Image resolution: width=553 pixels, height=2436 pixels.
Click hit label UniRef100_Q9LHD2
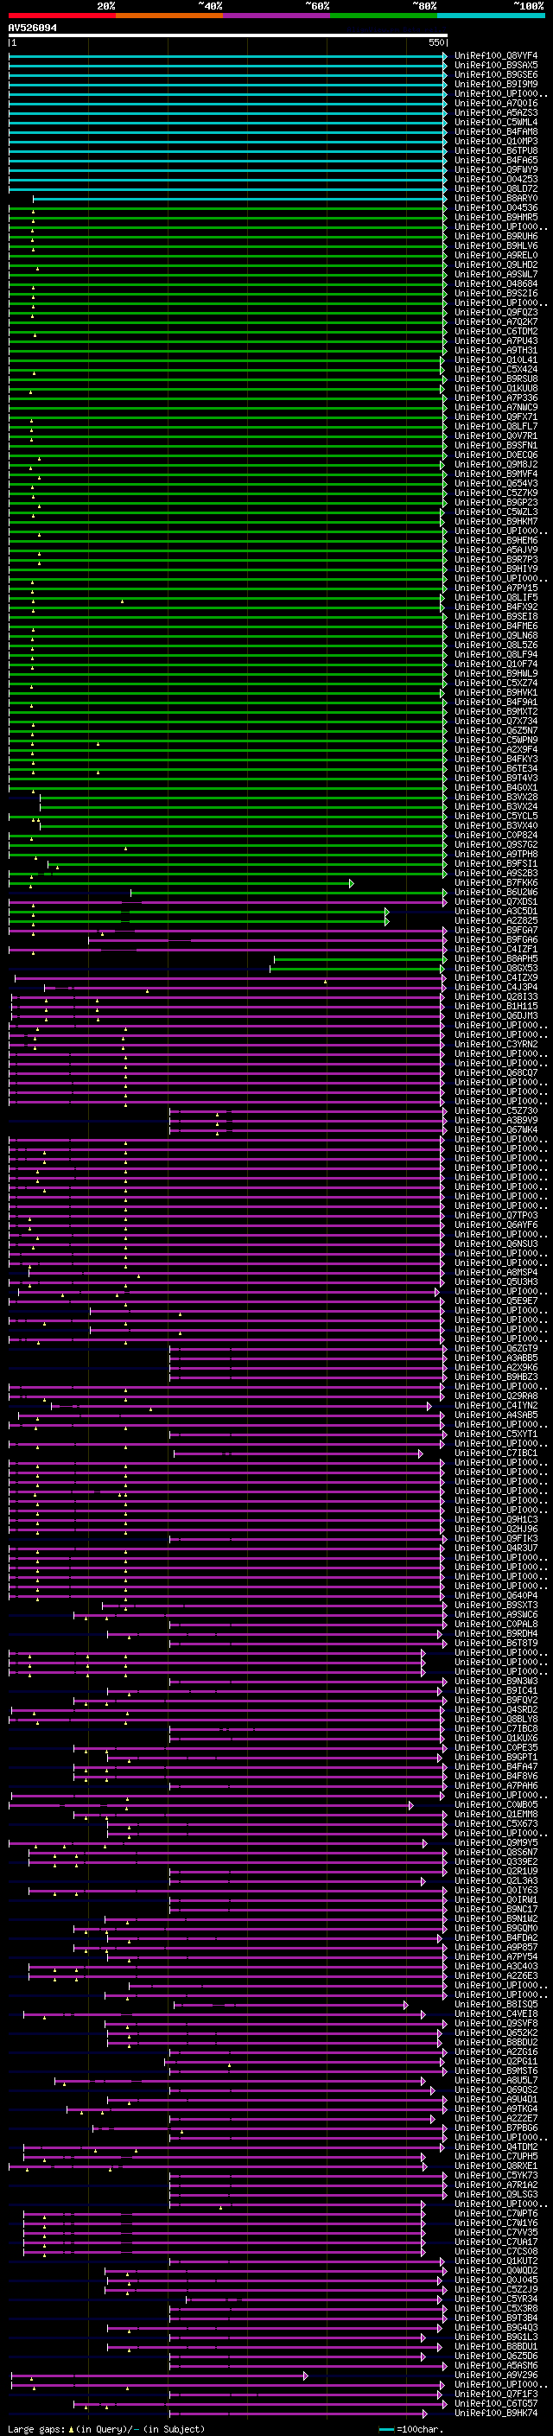tap(496, 264)
